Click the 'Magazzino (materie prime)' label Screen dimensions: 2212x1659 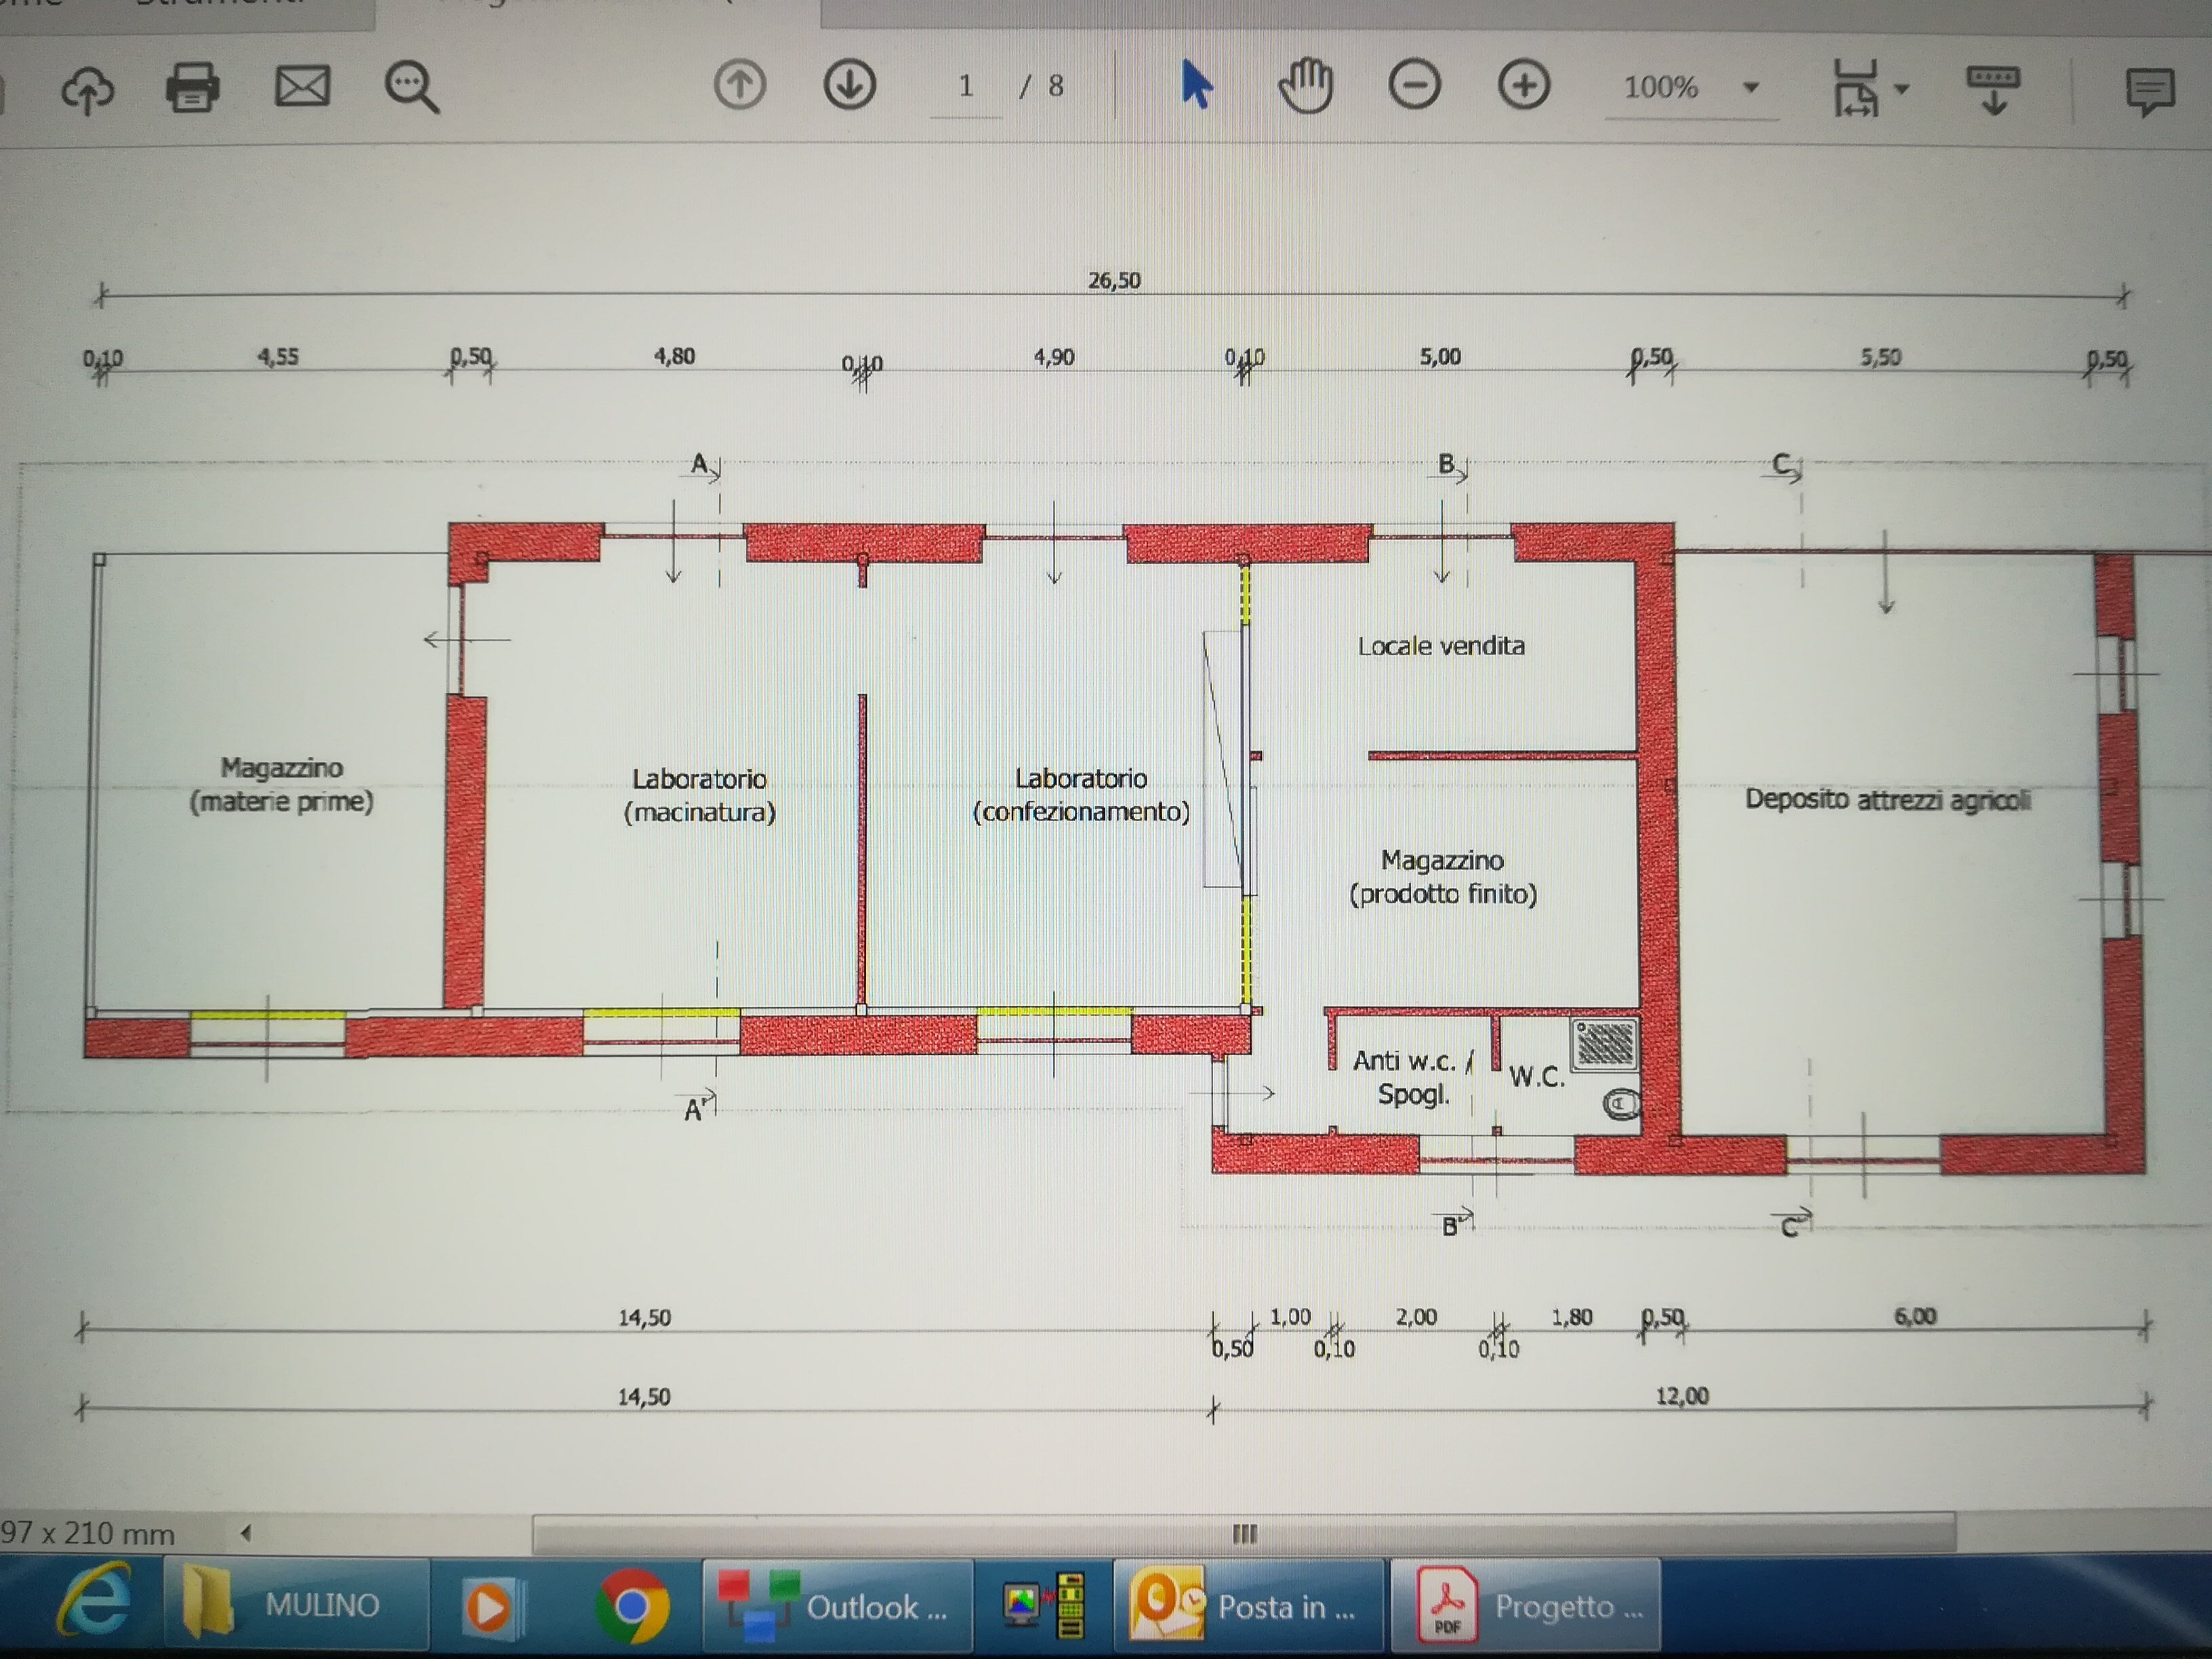(281, 785)
